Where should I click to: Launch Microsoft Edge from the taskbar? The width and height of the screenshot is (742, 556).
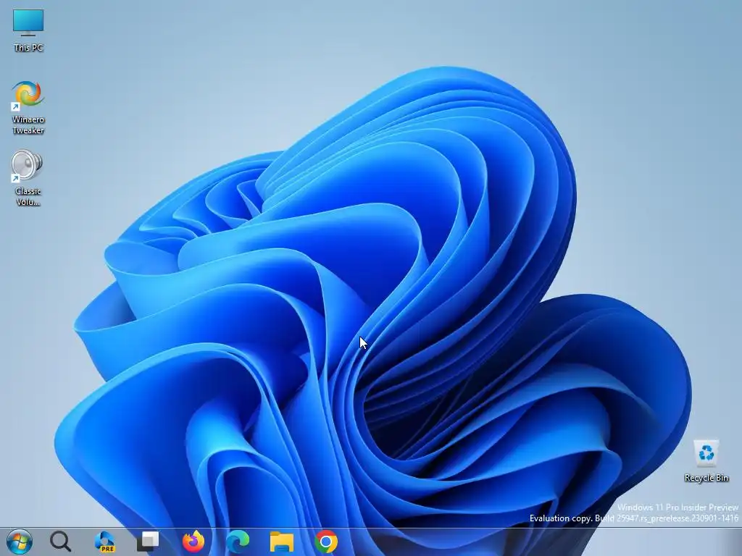point(238,542)
